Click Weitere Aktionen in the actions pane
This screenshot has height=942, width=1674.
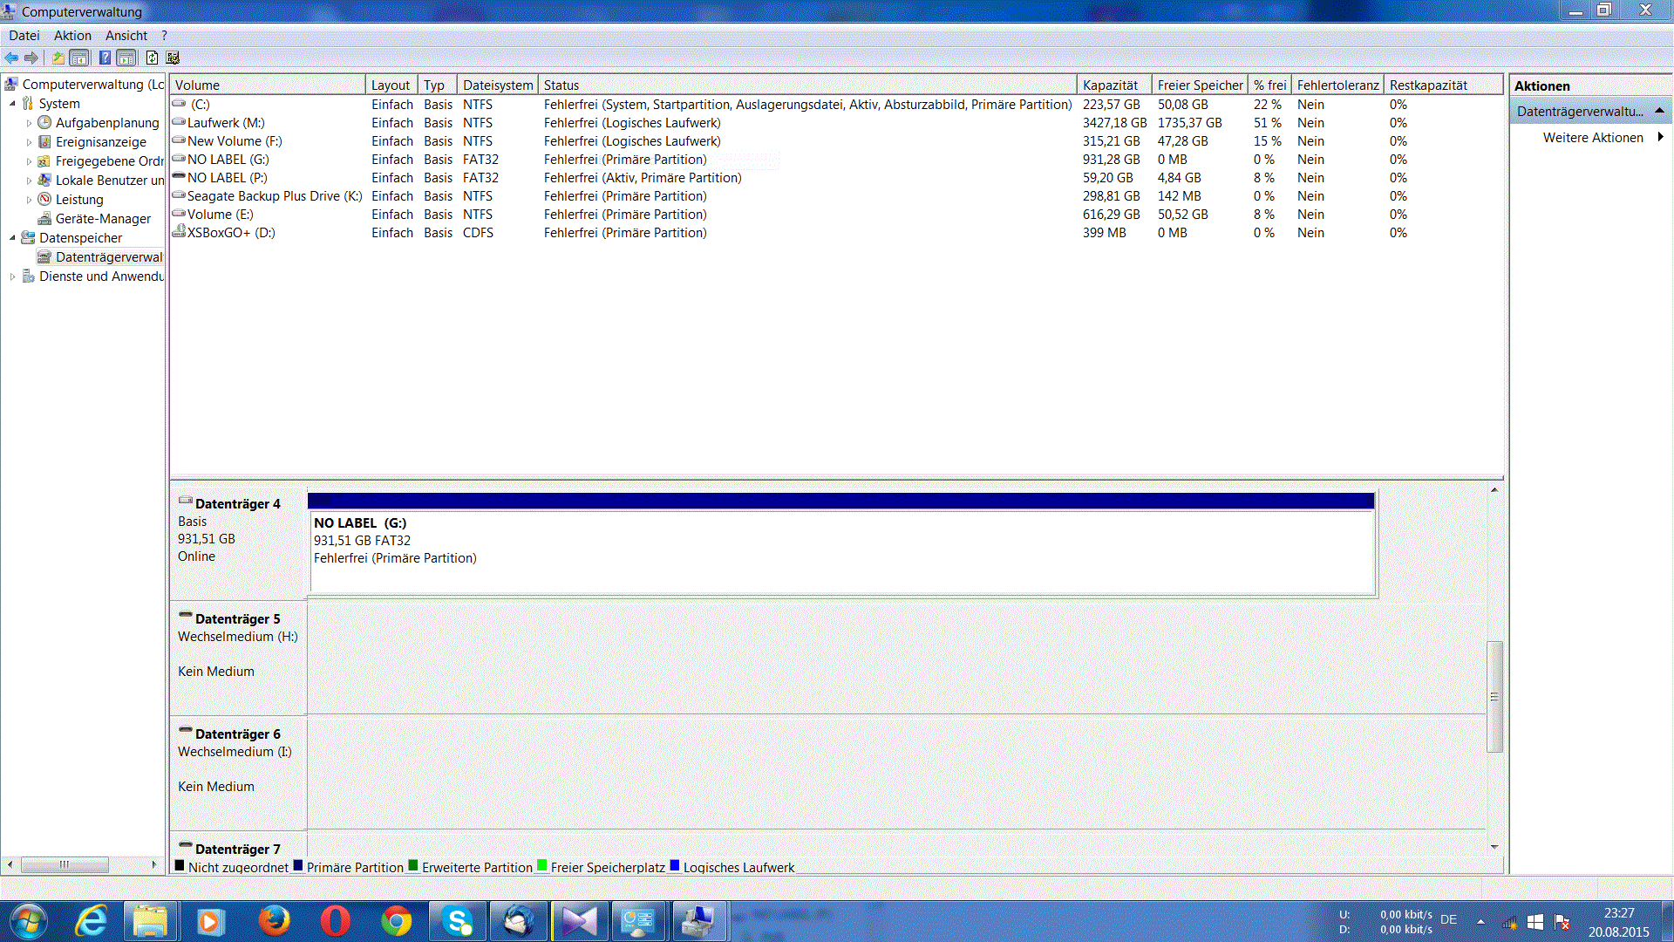point(1592,138)
